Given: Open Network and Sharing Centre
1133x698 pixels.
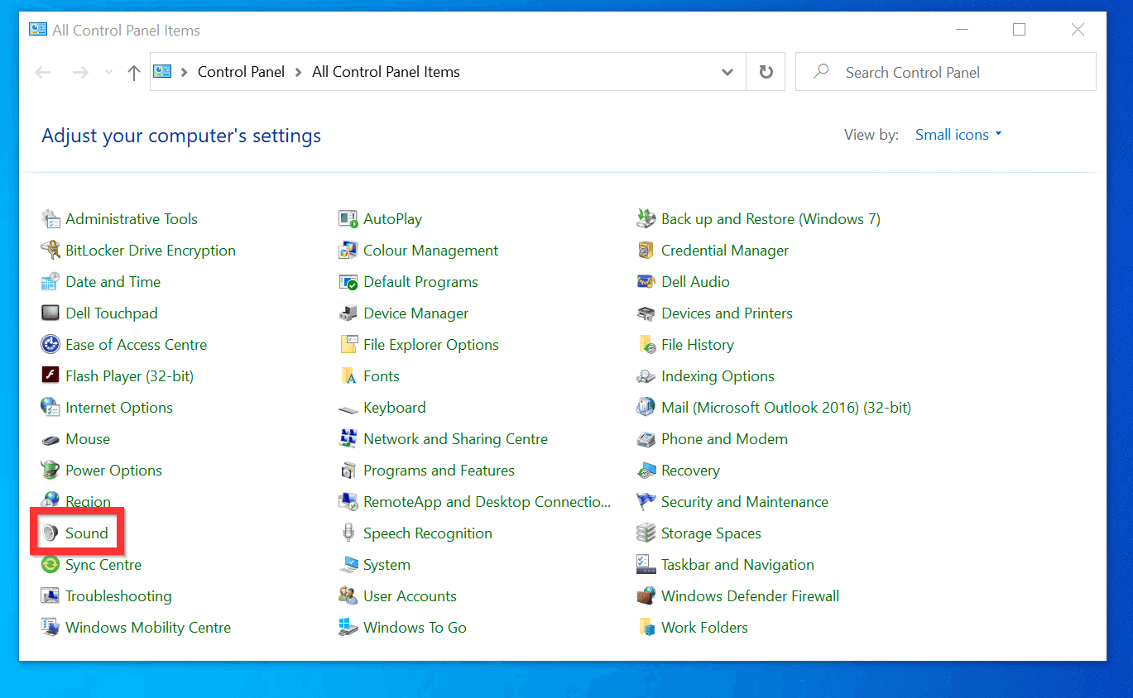Looking at the screenshot, I should [x=455, y=438].
